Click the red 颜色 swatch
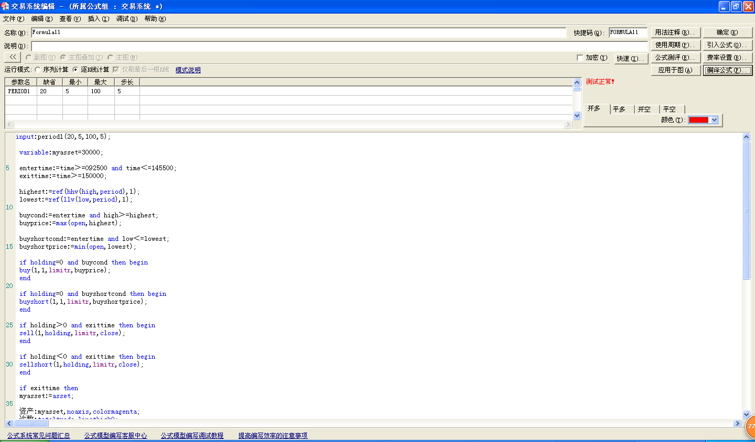 [698, 120]
